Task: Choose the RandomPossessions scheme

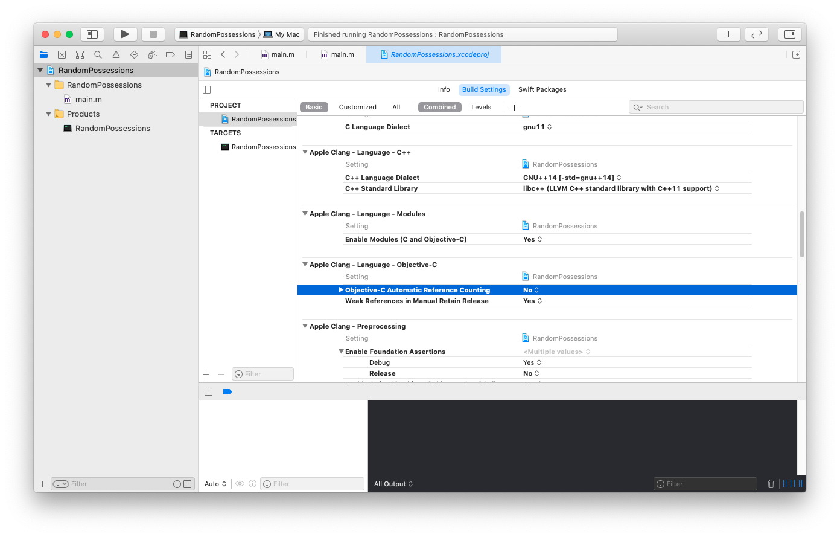Action: (217, 34)
